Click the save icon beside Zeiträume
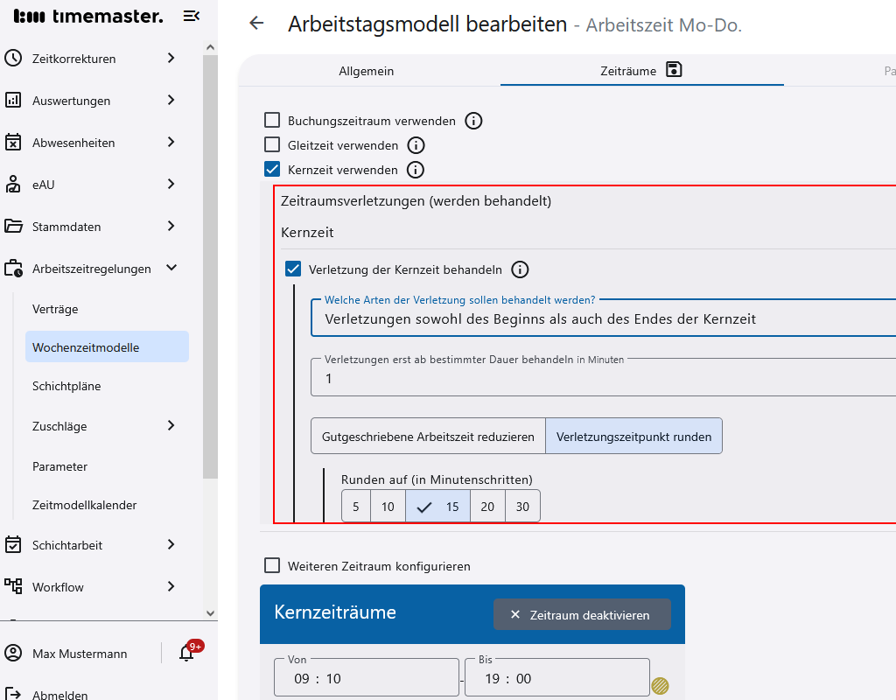This screenshot has height=700, width=896. (674, 70)
